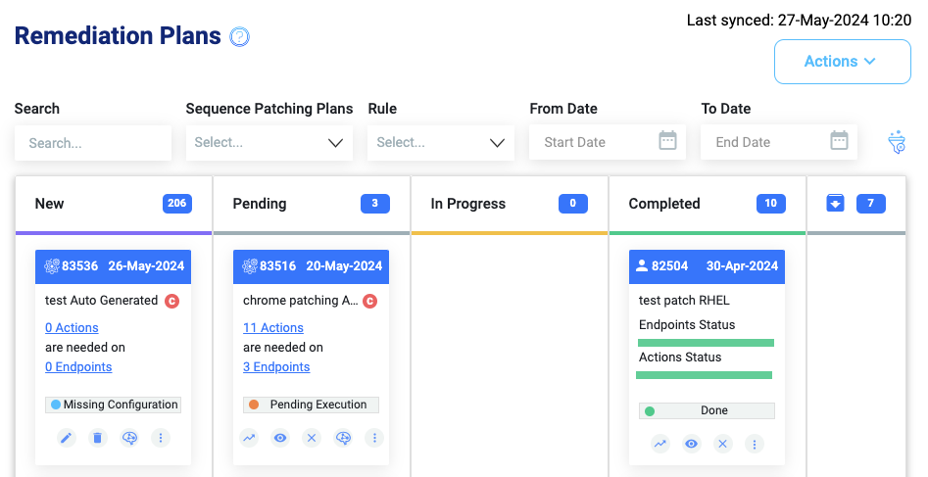
Task: Click into the Search input field
Action: 93,143
